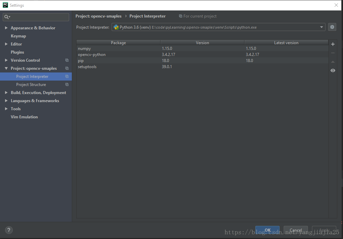
Task: Open the Project: opencv-smaples breadcrumb
Action: pyautogui.click(x=98, y=16)
